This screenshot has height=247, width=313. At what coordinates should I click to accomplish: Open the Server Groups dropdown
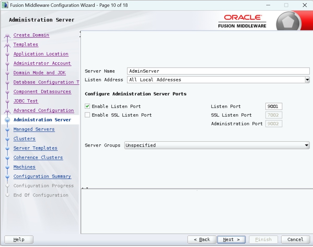coord(217,145)
